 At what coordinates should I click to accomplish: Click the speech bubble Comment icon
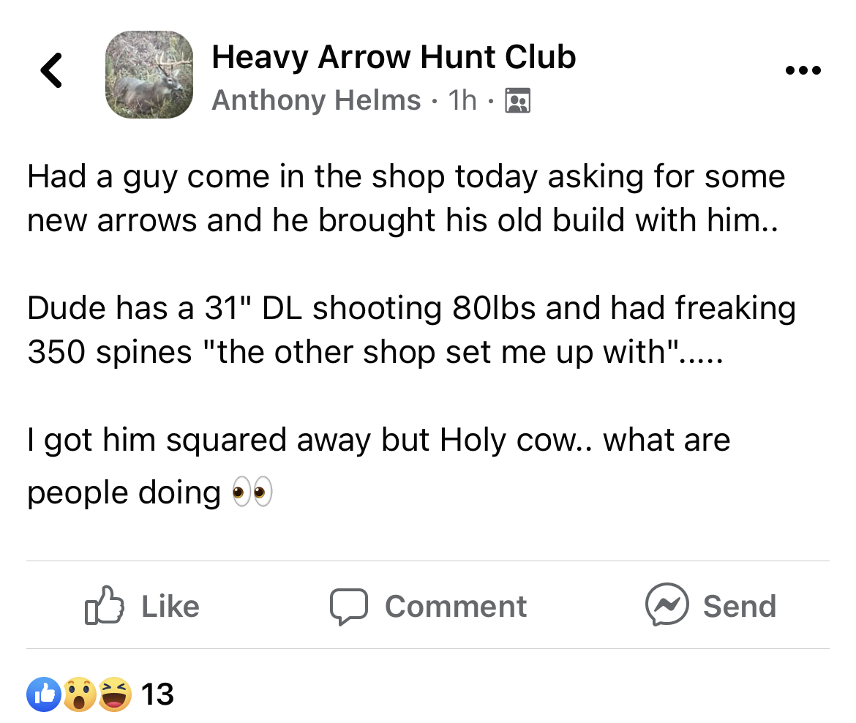coord(349,607)
